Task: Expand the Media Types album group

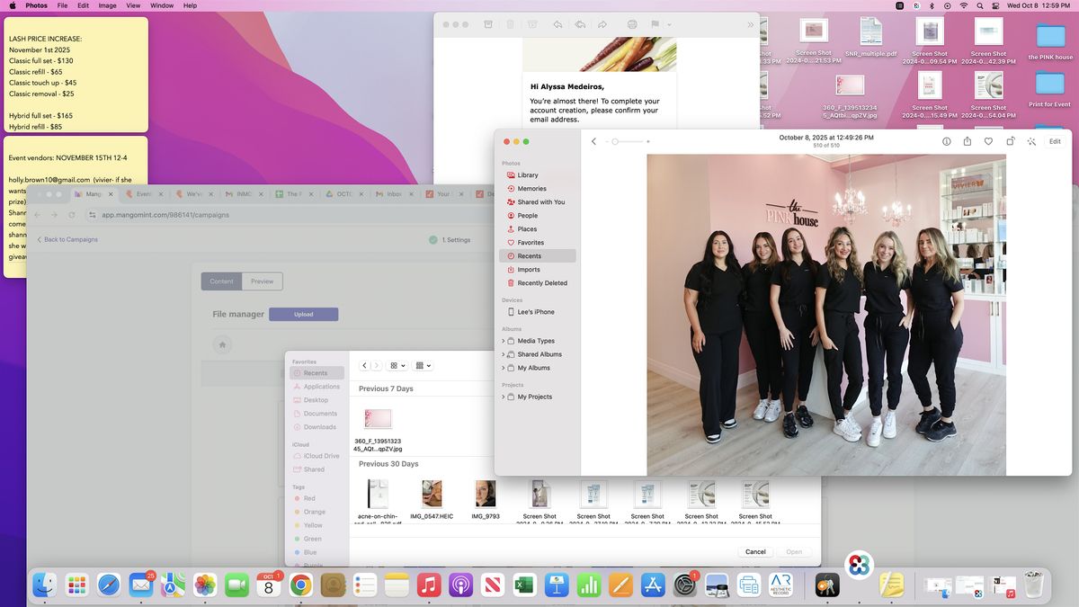Action: (x=504, y=341)
